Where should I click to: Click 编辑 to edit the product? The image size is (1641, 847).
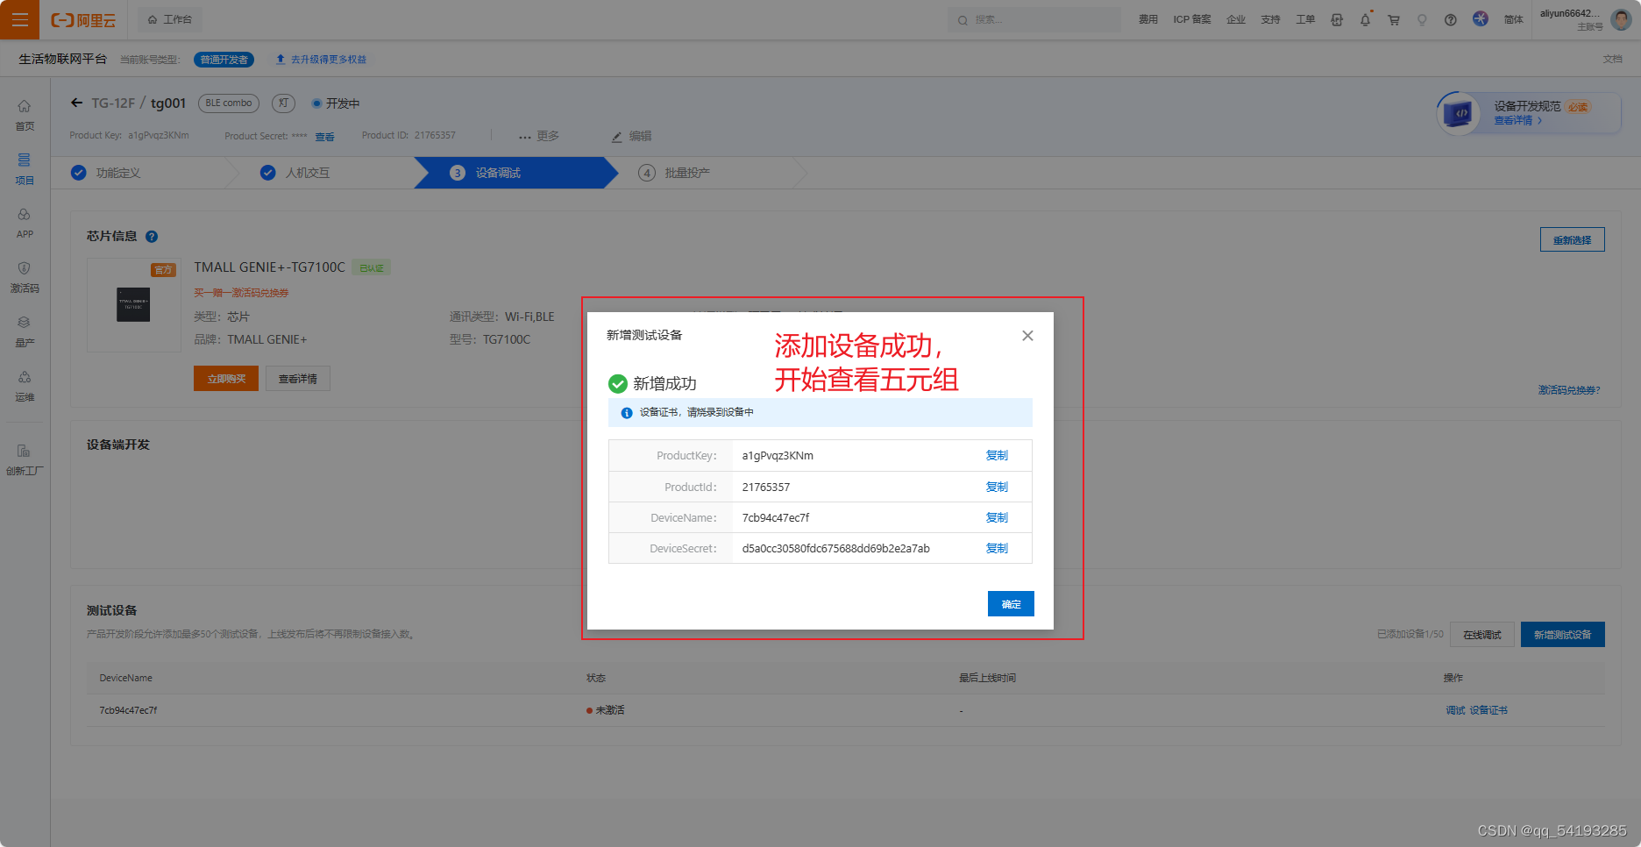pyautogui.click(x=631, y=136)
